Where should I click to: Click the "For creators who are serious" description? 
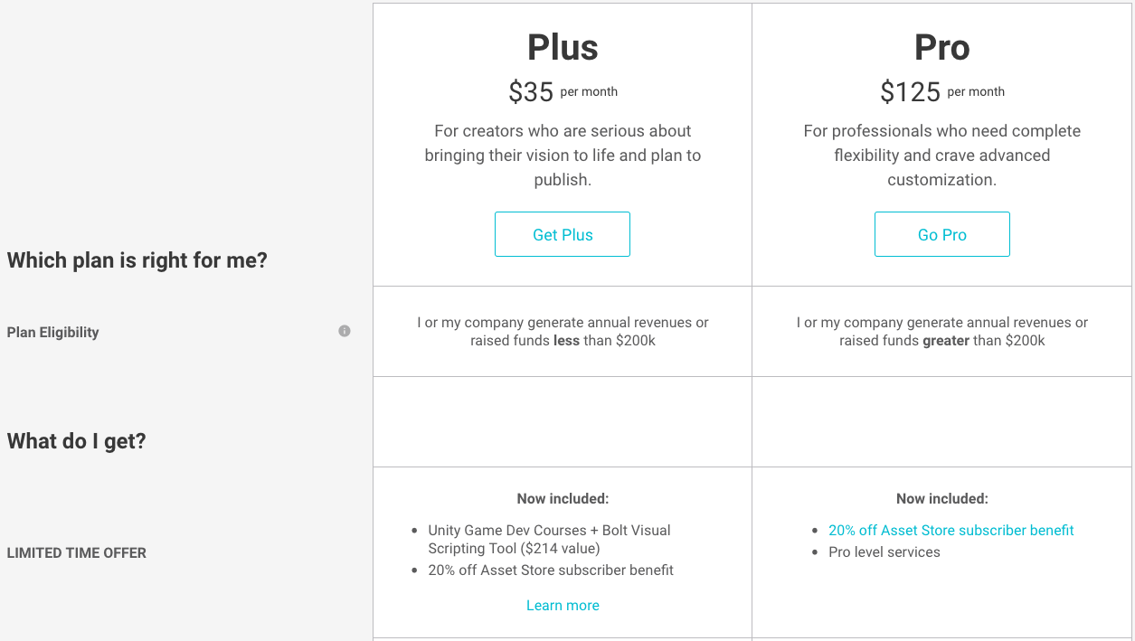(563, 156)
